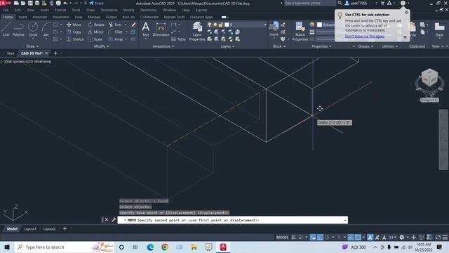This screenshot has height=253, width=449.
Task: Click Don't show me this again link
Action: tap(365, 36)
